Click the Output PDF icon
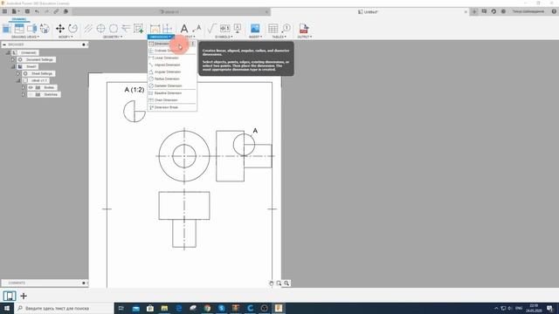 point(304,29)
